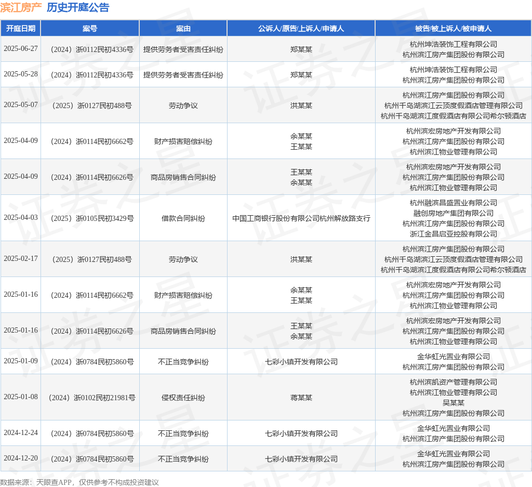This screenshot has width=532, height=487.
Task: Click defendant 融创房地产集团有限公司
Action: tap(453, 213)
